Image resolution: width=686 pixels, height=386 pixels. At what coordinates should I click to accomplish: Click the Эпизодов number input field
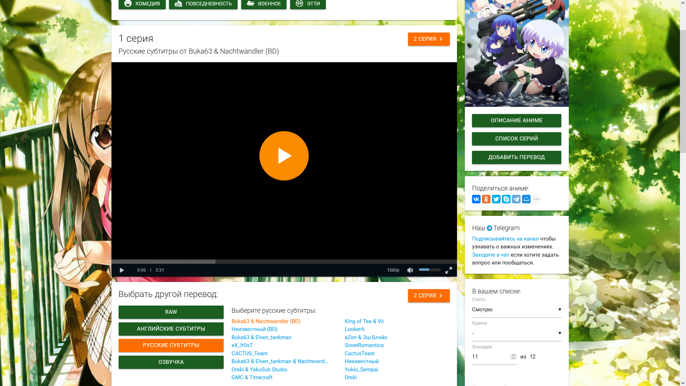click(x=494, y=357)
